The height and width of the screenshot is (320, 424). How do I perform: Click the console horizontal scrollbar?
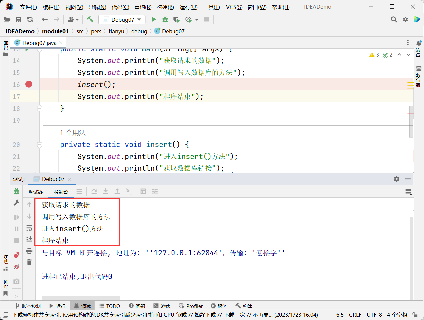[x=81, y=298]
